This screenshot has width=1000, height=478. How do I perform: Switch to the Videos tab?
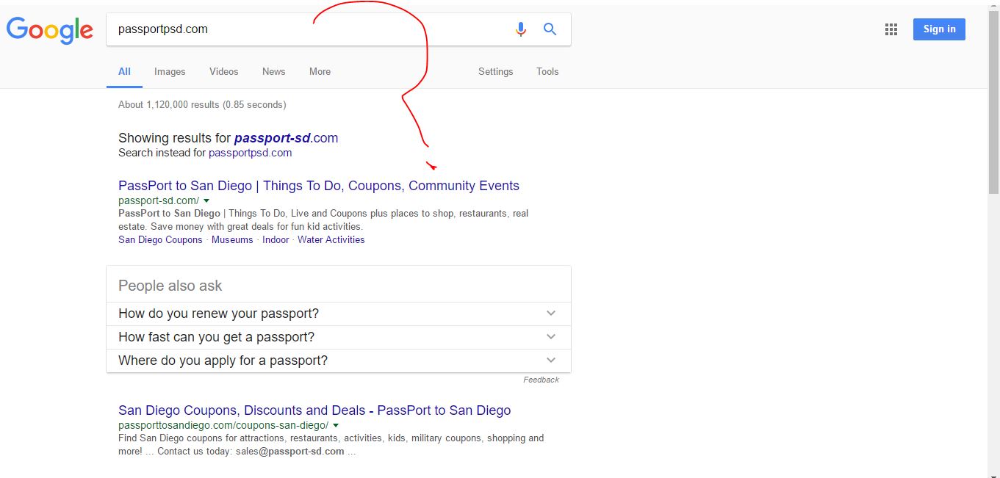[223, 71]
